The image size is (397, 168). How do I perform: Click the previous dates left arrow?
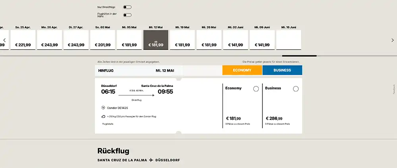pos(4,40)
